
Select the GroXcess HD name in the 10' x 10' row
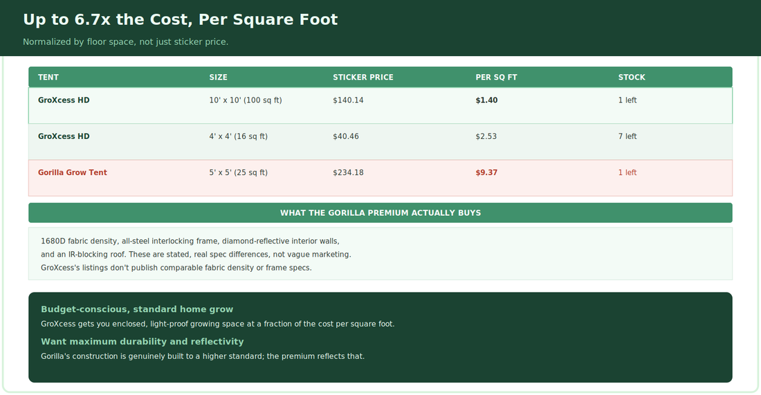click(x=64, y=100)
